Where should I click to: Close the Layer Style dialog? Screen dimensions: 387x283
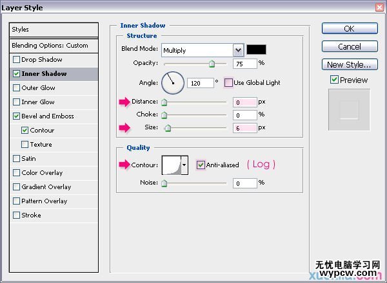click(x=379, y=7)
